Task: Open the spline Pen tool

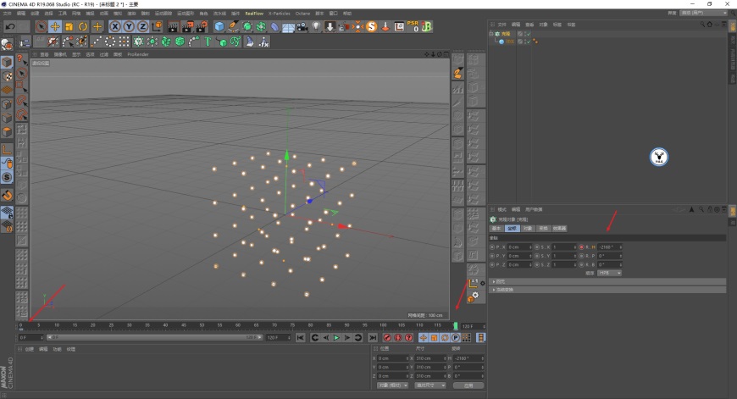Action: click(233, 27)
